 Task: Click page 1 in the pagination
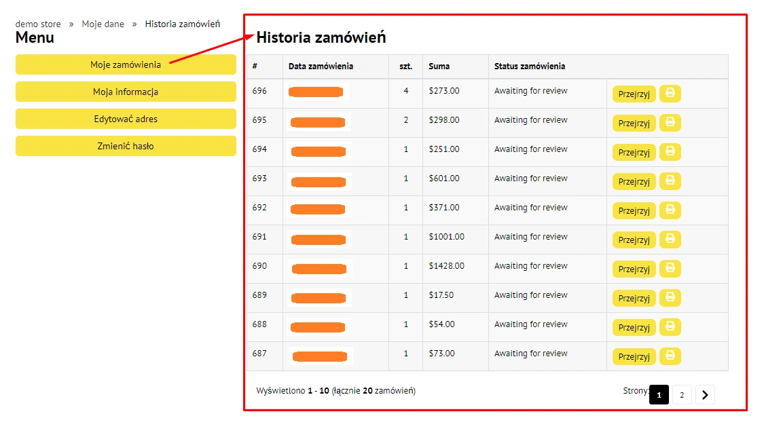click(659, 394)
